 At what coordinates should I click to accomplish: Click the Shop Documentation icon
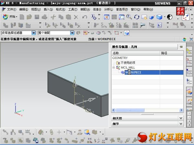click(159, 25)
